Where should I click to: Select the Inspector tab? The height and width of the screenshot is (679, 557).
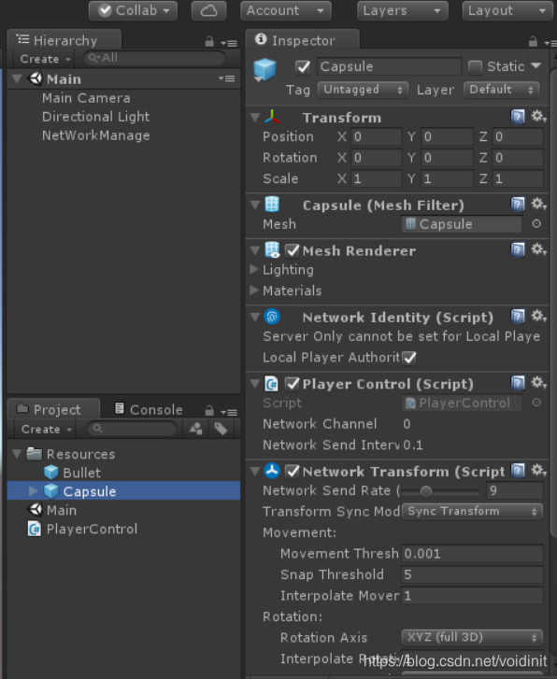[x=303, y=40]
